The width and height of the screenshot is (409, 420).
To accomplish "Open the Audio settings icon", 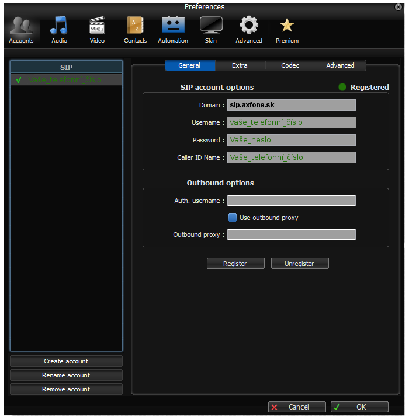I will pos(59,29).
